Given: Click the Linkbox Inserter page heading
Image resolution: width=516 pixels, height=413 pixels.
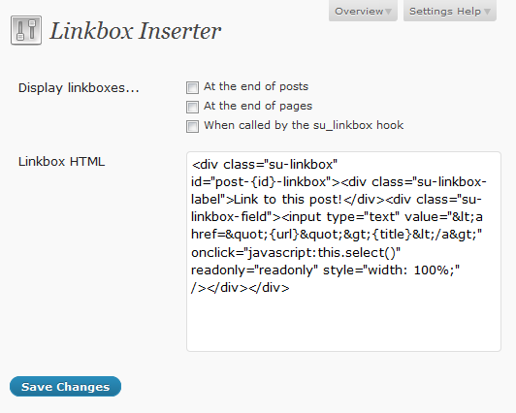Looking at the screenshot, I should pos(135,31).
